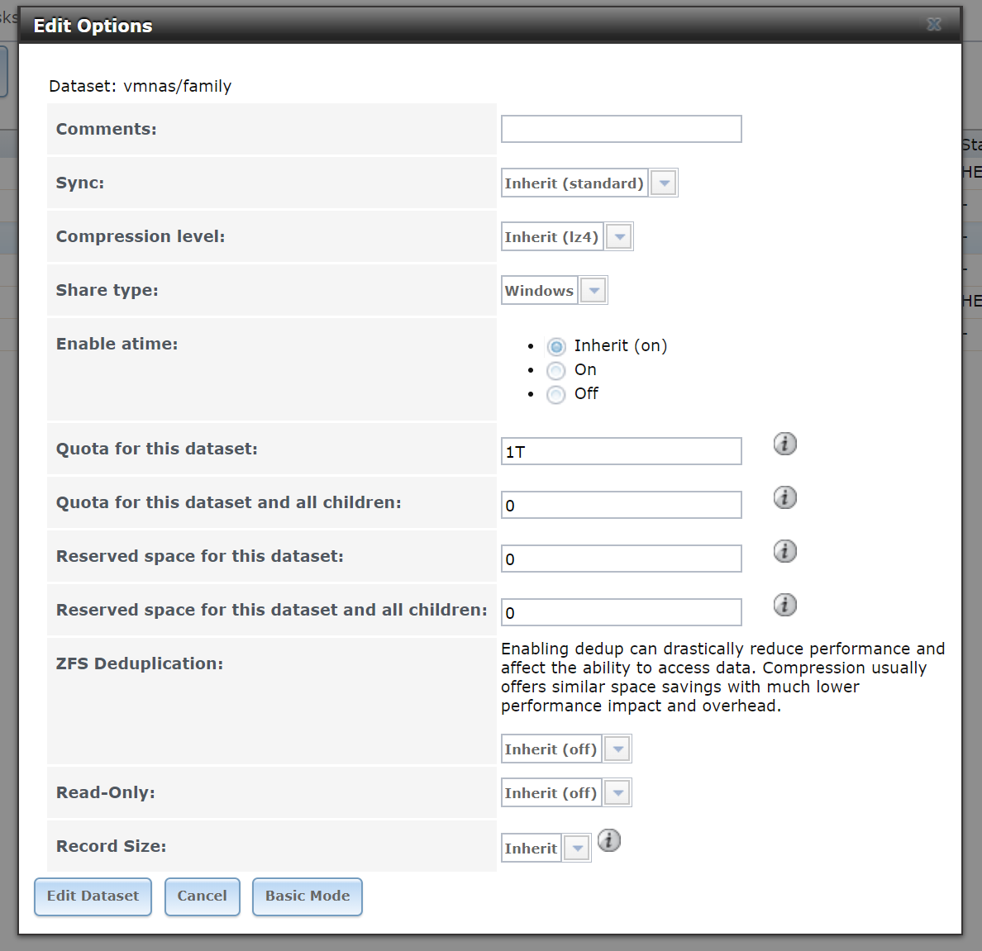Open the Sync dropdown
Screen dimensions: 982x951
click(664, 183)
